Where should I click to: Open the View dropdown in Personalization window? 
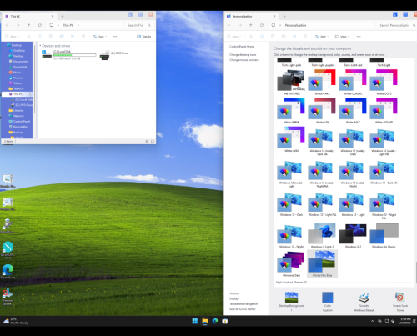coord(342,37)
